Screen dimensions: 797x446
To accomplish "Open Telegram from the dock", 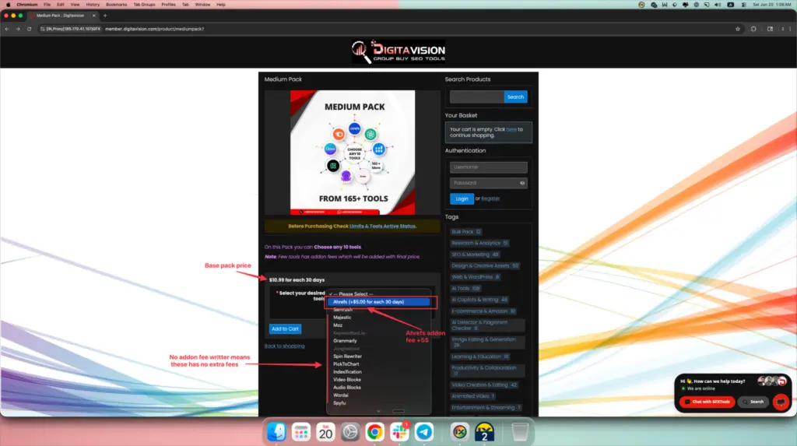I will pos(424,432).
